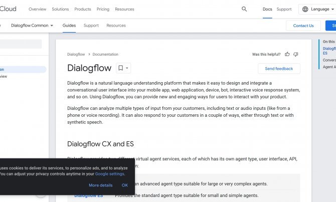Viewport: 336px width, 202px height.
Task: Open More details in cookie banner
Action: pyautogui.click(x=100, y=185)
